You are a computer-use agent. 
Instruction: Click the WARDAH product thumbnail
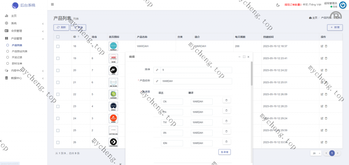113,46
